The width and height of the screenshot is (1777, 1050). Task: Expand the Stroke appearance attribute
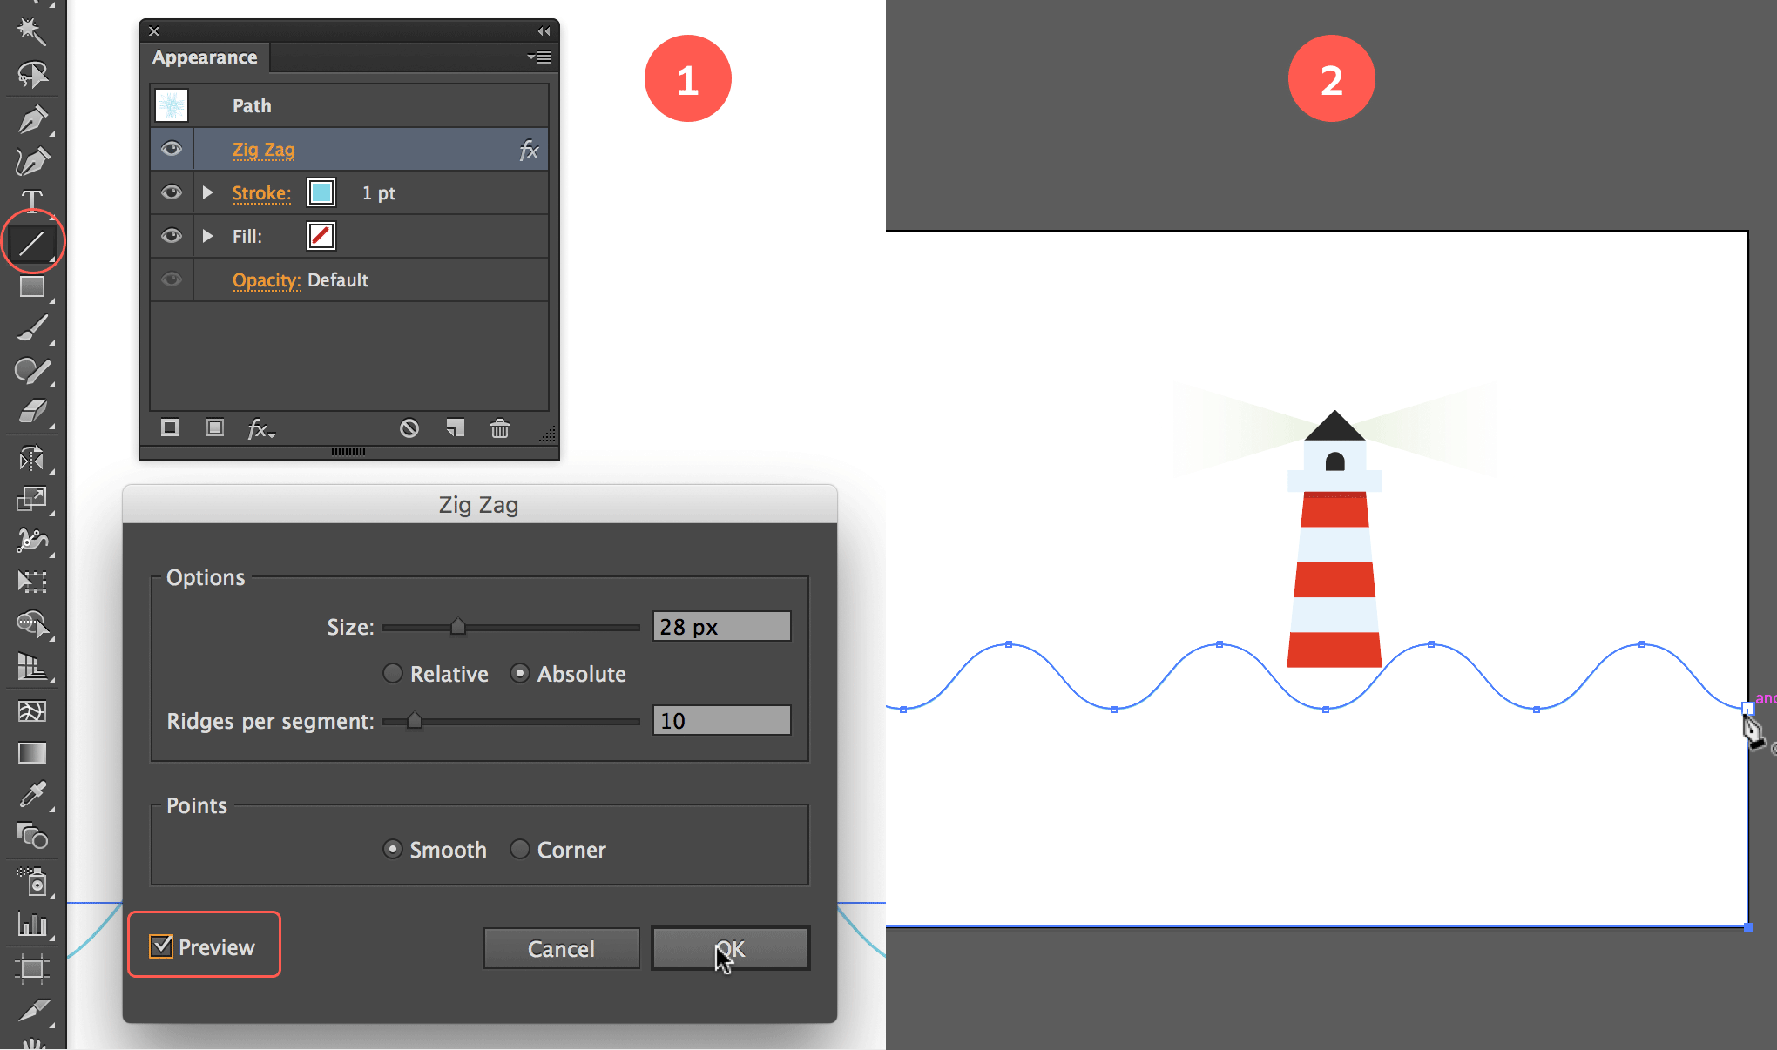click(206, 192)
